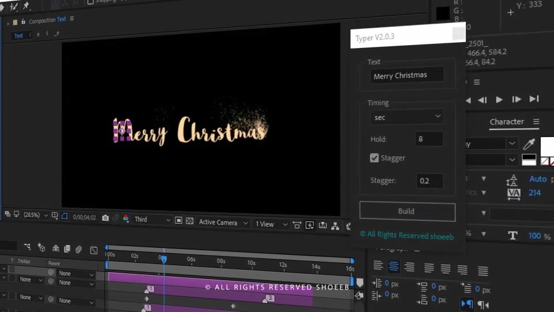Step back one frame in Preview

[x=482, y=100]
